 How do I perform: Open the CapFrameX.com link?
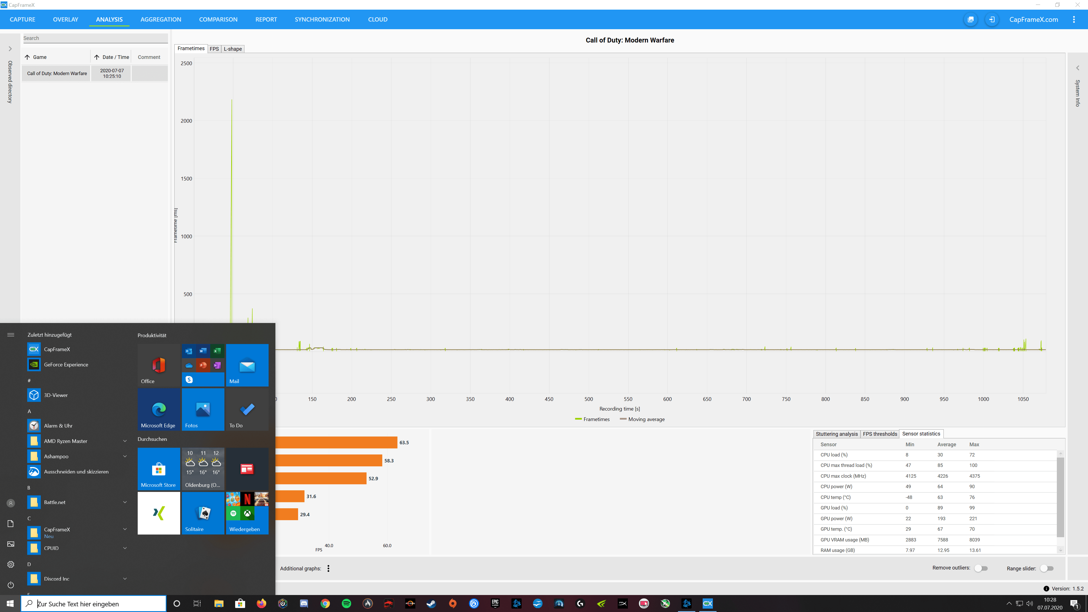(1034, 20)
